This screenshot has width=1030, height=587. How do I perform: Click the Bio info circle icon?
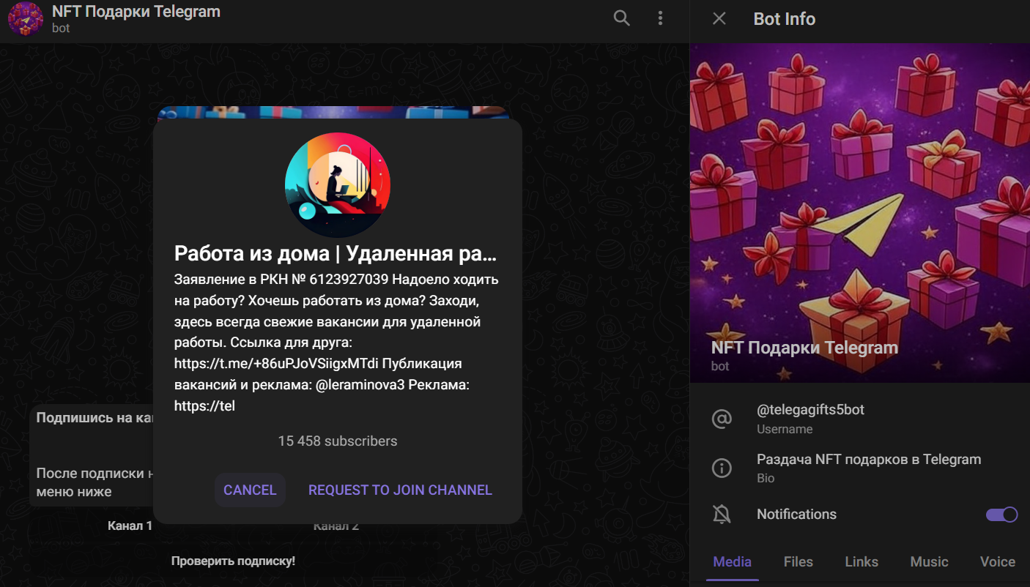722,468
